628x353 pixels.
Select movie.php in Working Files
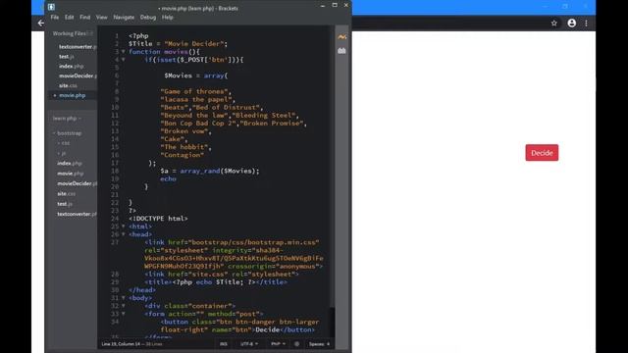[x=72, y=95]
